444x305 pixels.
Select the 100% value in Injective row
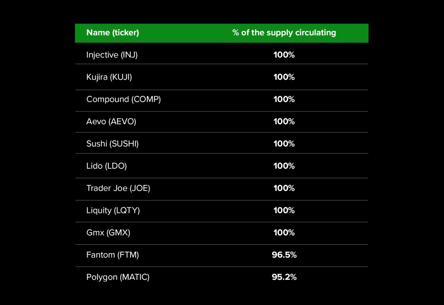284,55
